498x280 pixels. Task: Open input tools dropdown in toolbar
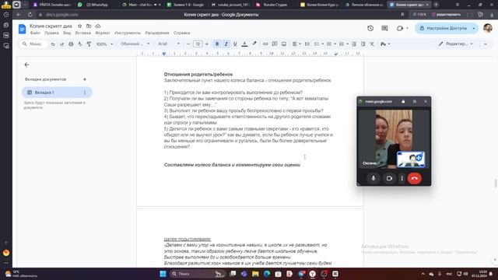(385, 44)
